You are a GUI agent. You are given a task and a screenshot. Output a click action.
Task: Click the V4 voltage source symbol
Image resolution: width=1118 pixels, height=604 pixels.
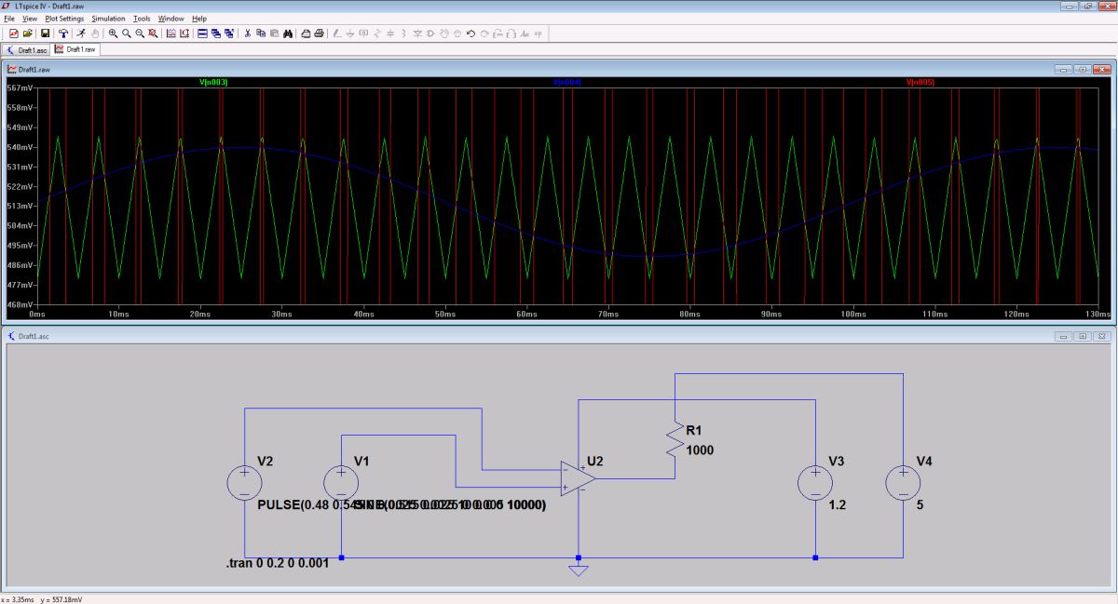(903, 483)
